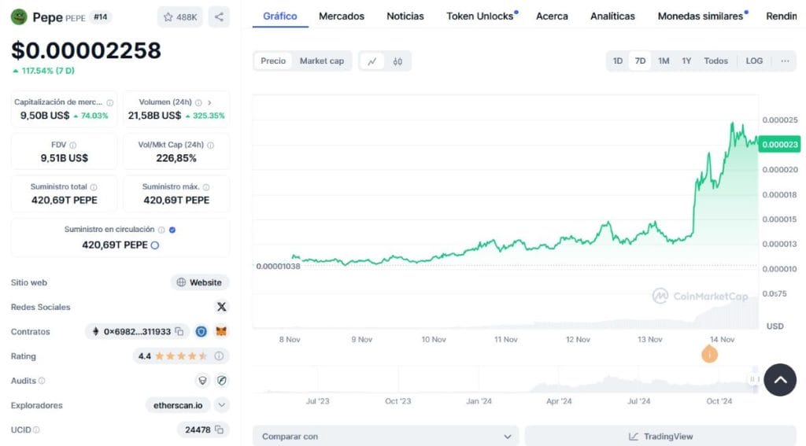Open the TradingView chart button
Screen dimensions: 806x446
[660, 437]
